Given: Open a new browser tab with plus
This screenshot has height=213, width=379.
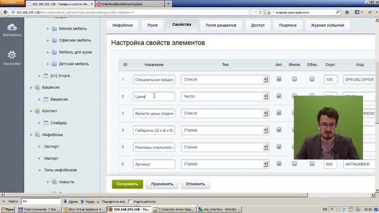Looking at the screenshot, I should point(168,4).
